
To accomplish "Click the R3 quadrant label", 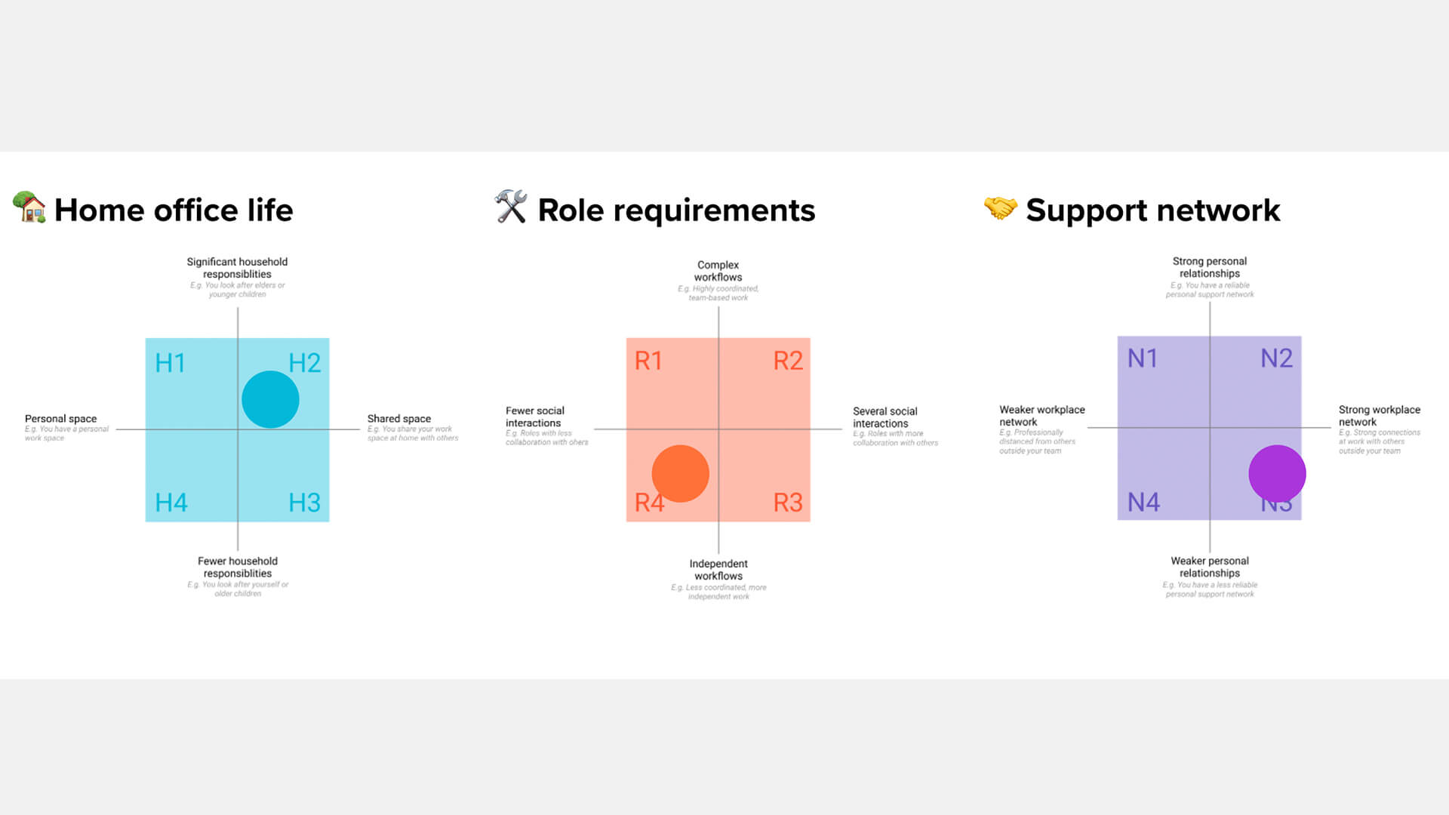I will tap(788, 503).
